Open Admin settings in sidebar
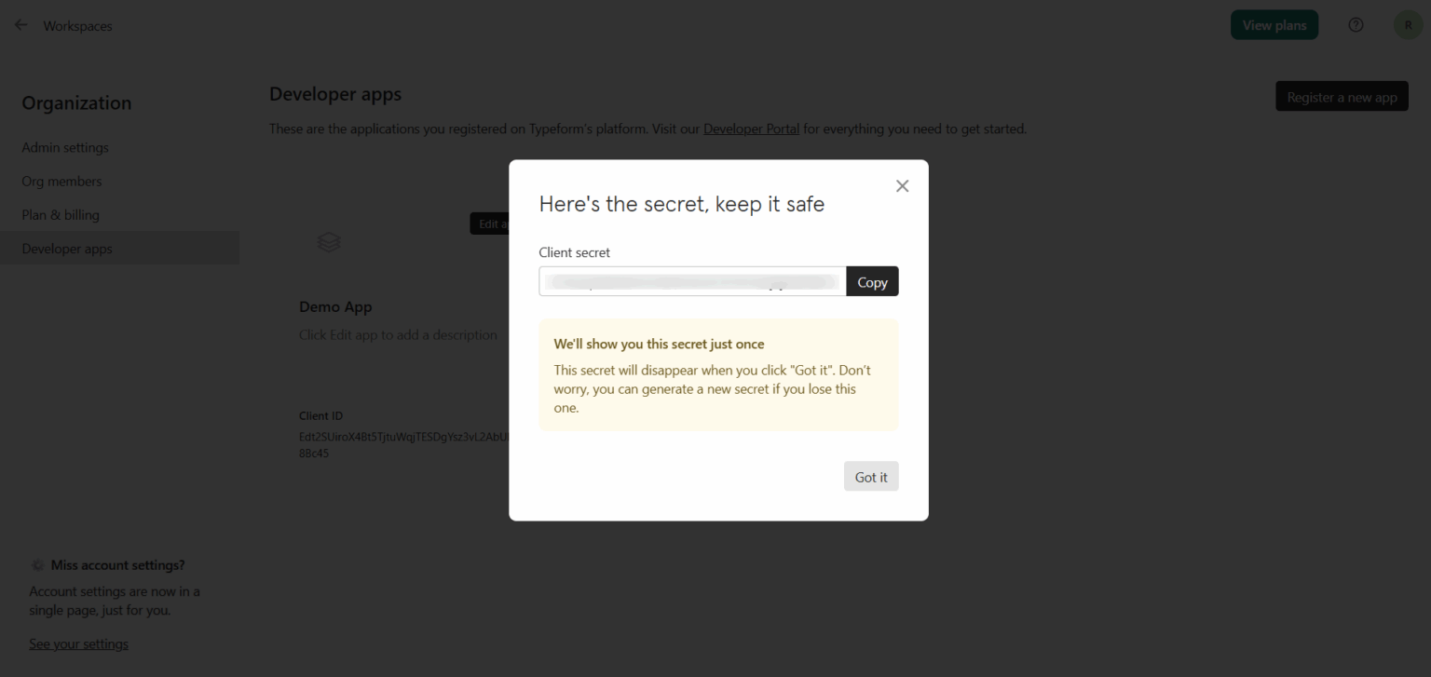1431x677 pixels. pyautogui.click(x=65, y=147)
